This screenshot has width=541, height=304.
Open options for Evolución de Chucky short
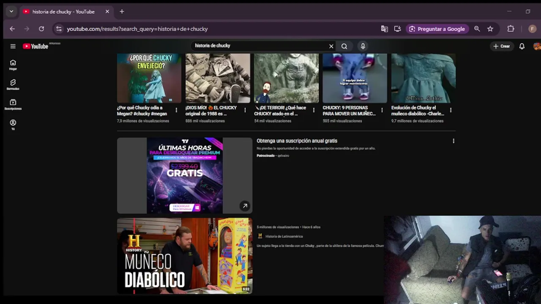(451, 110)
